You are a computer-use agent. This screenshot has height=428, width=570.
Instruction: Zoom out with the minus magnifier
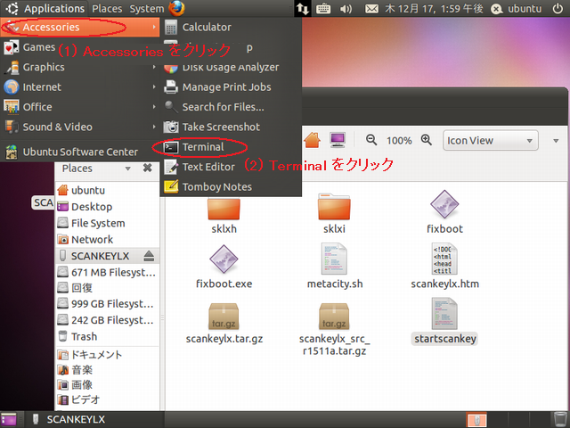[x=371, y=140]
